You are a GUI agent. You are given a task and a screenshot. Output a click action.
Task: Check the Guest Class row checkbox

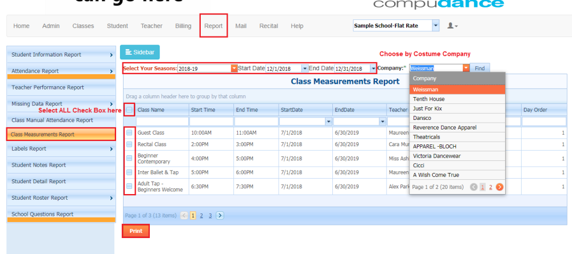click(129, 133)
